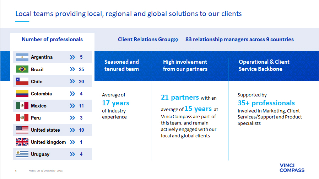Image resolution: width=319 pixels, height=179 pixels.
Task: Click the slide title about local teams
Action: point(128,14)
